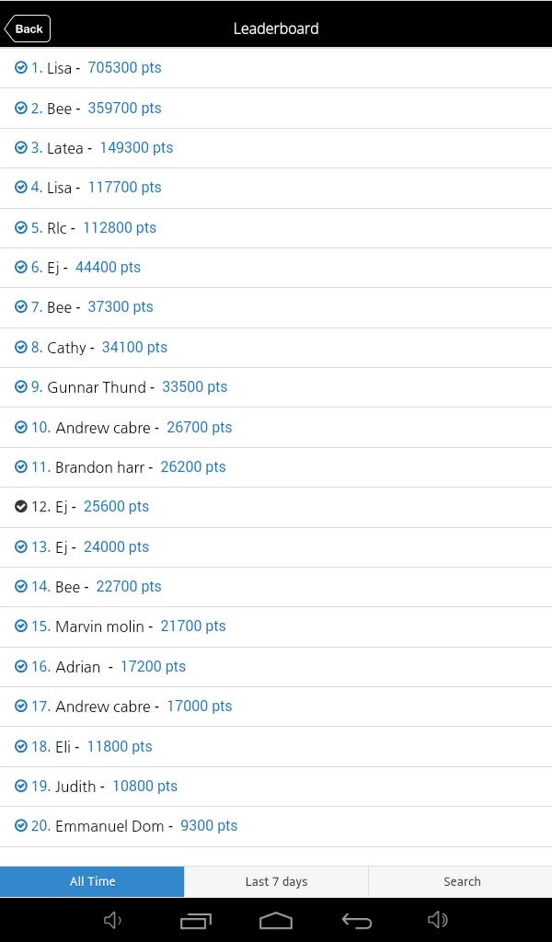Click the check icon beside rank 1 Lisa
This screenshot has height=942, width=552.
coord(21,67)
